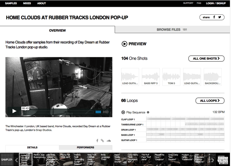This screenshot has width=231, height=166.
Task: Start the Play Sequence button
Action: [124, 112]
